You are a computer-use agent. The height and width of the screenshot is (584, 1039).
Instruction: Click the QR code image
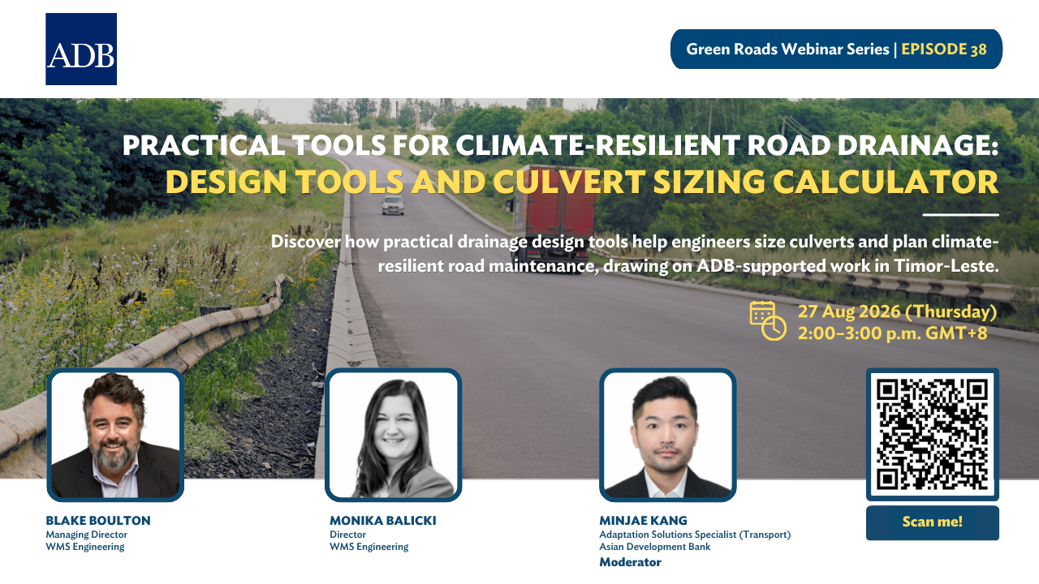[933, 434]
